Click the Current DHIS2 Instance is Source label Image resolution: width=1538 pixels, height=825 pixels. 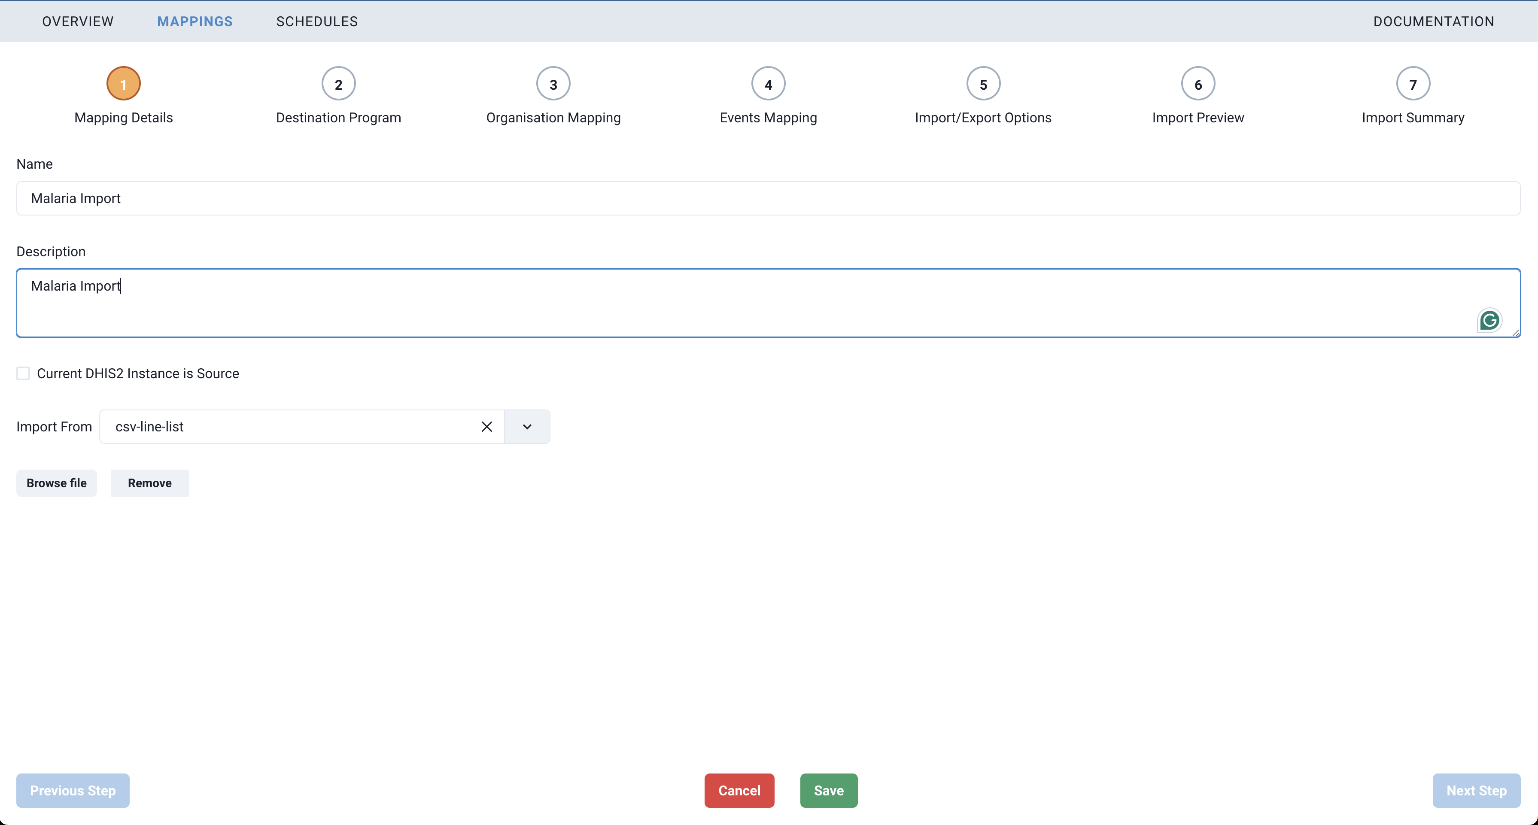pyautogui.click(x=138, y=374)
